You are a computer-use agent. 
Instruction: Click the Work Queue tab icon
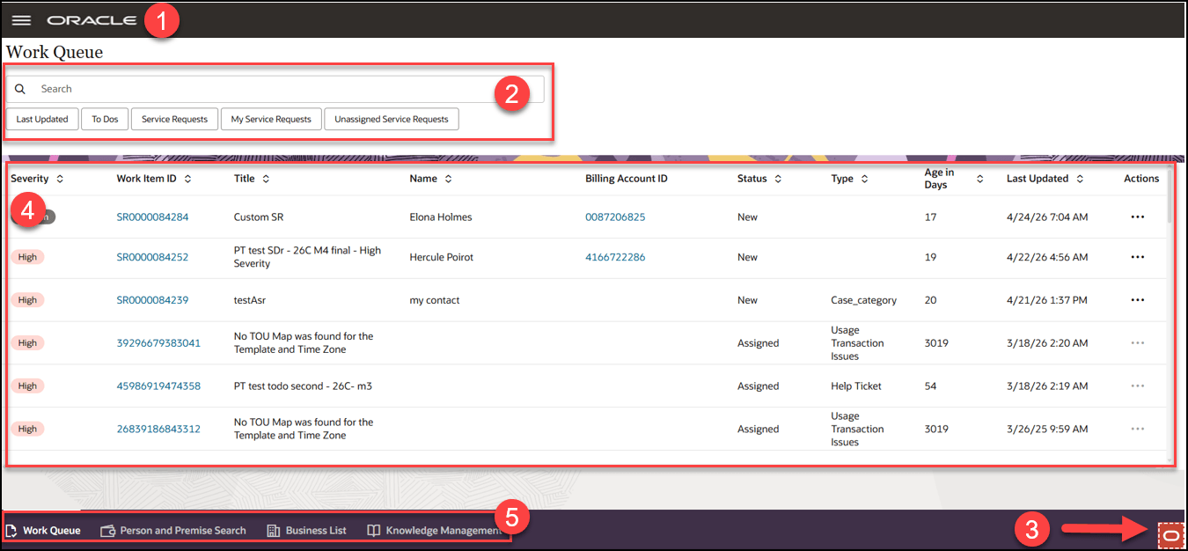pyautogui.click(x=11, y=531)
